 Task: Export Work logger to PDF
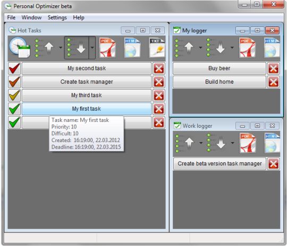(x=248, y=143)
